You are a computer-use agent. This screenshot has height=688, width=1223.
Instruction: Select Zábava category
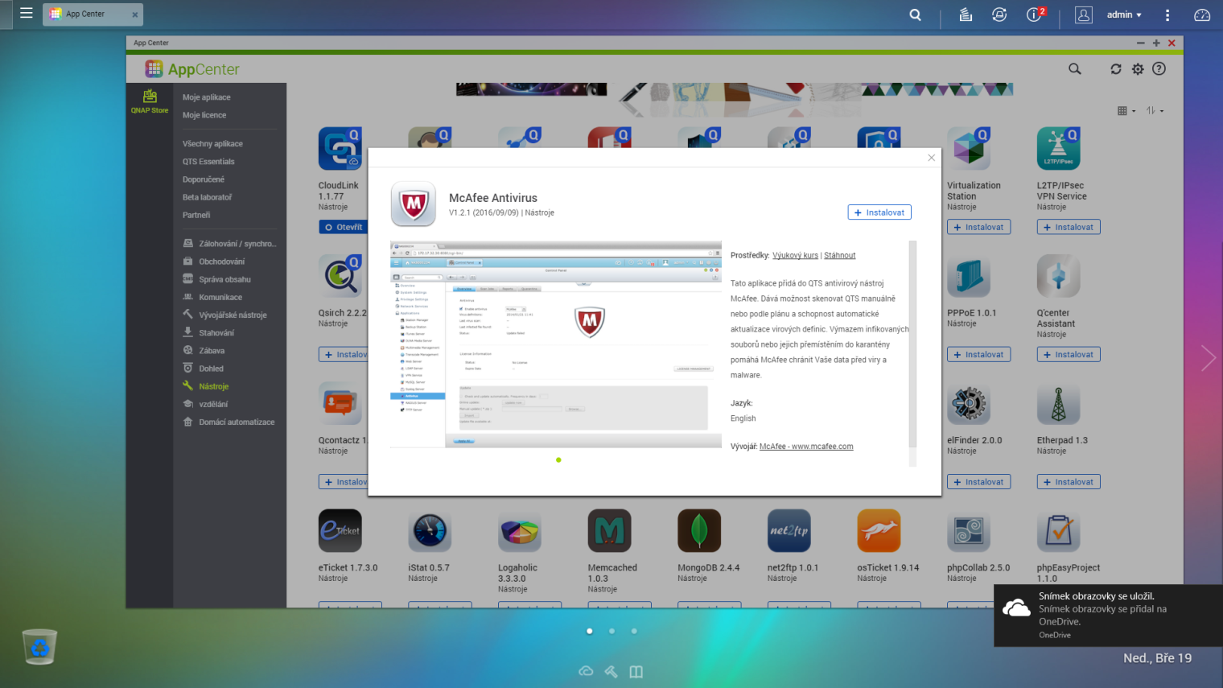coord(204,351)
